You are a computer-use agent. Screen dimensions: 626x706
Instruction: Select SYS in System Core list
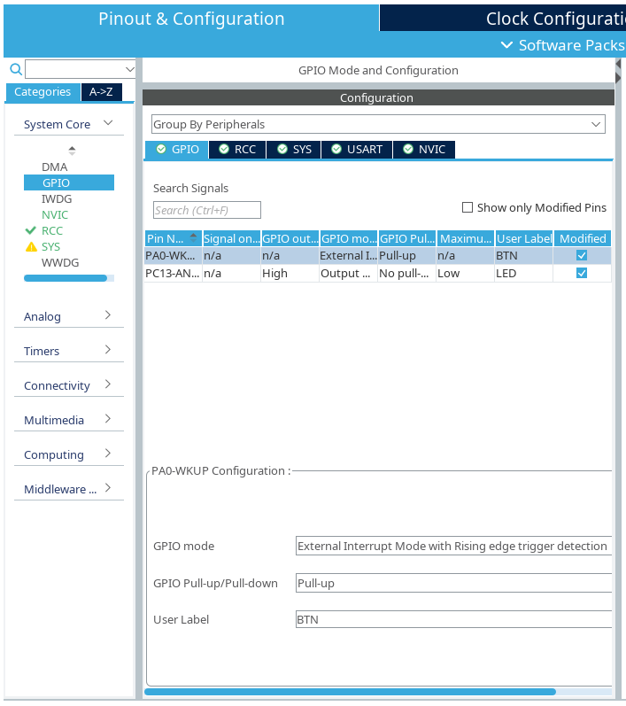[50, 247]
